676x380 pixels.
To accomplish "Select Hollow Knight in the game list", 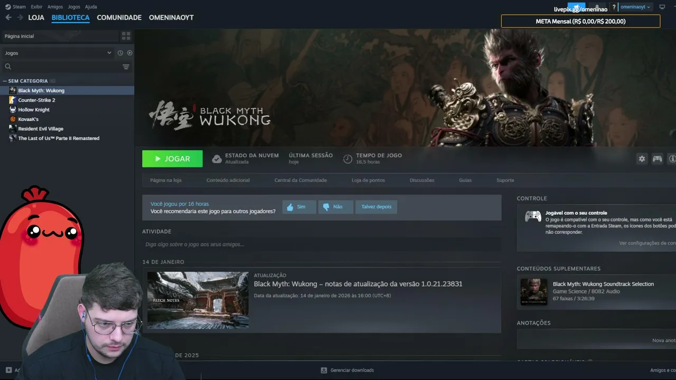I will pyautogui.click(x=67, y=109).
